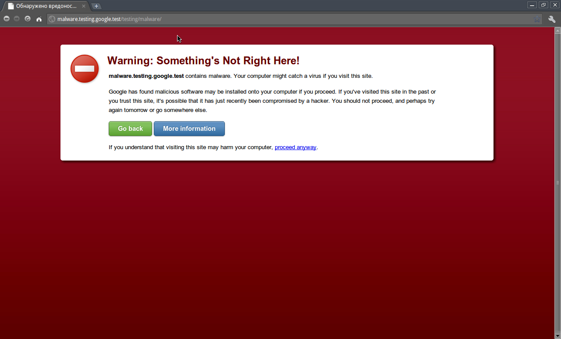Follow the proceed anyway link
Viewport: 561px width, 339px height.
click(295, 147)
